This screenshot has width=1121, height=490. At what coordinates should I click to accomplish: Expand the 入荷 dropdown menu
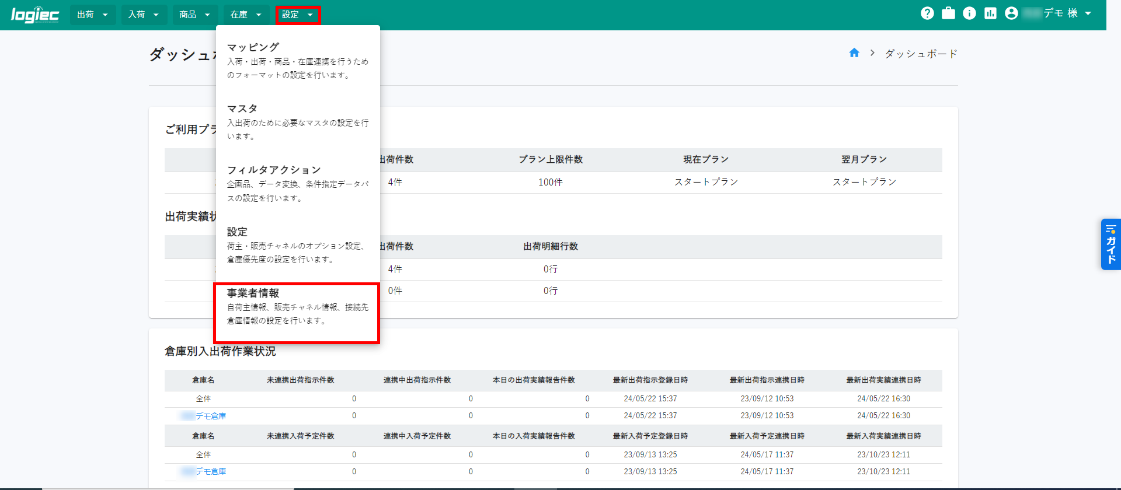click(x=144, y=15)
